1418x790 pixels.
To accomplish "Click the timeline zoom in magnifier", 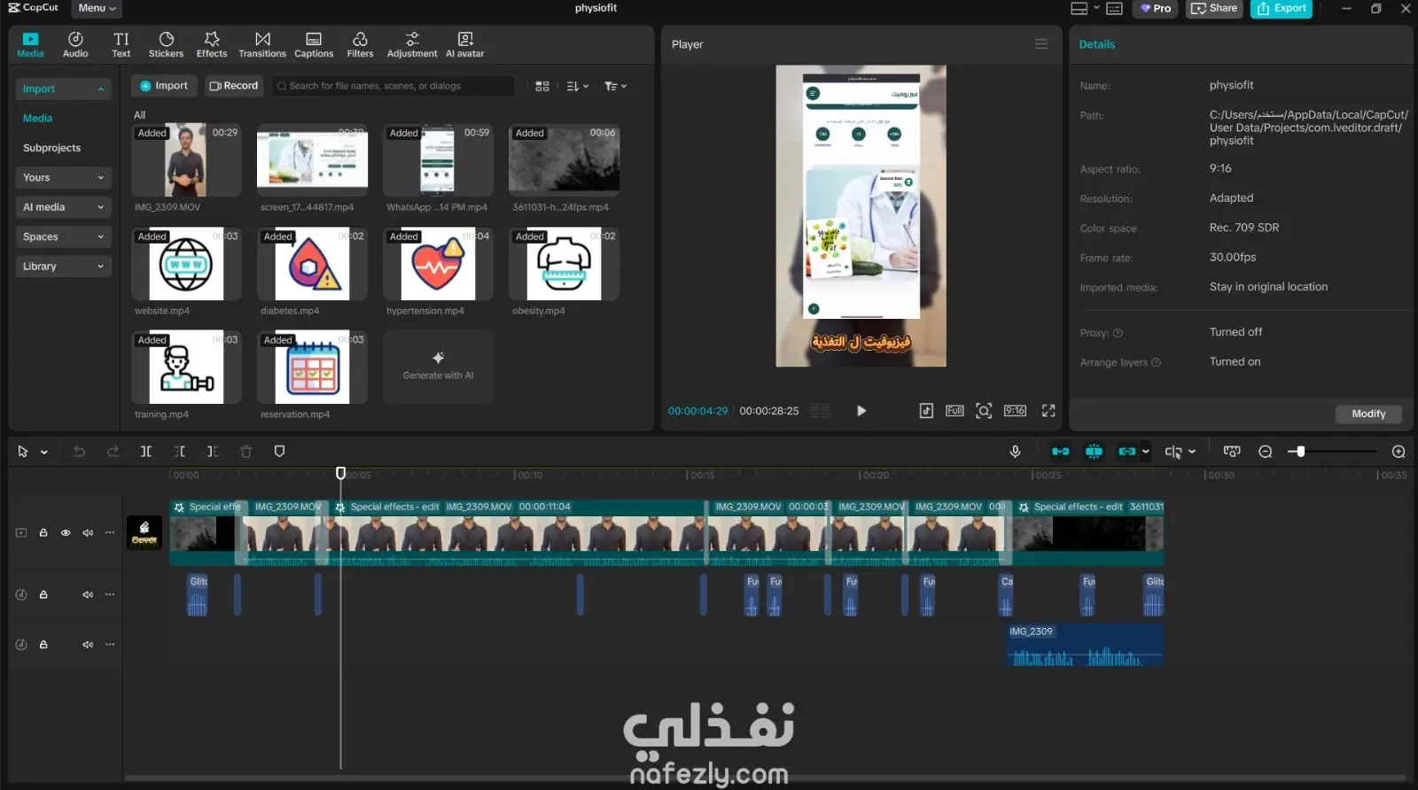I will (1399, 452).
